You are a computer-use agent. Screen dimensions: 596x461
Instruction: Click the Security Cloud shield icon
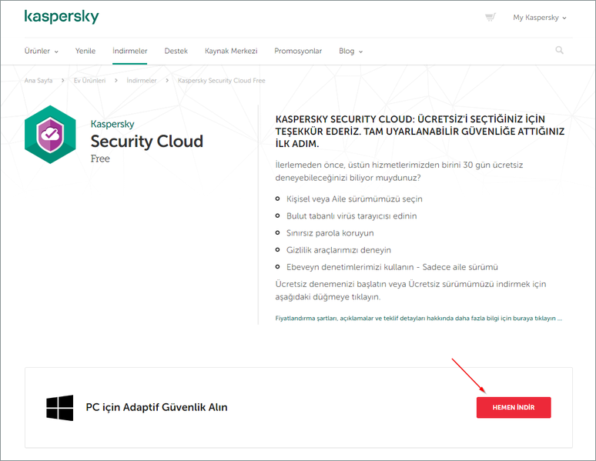(x=50, y=135)
